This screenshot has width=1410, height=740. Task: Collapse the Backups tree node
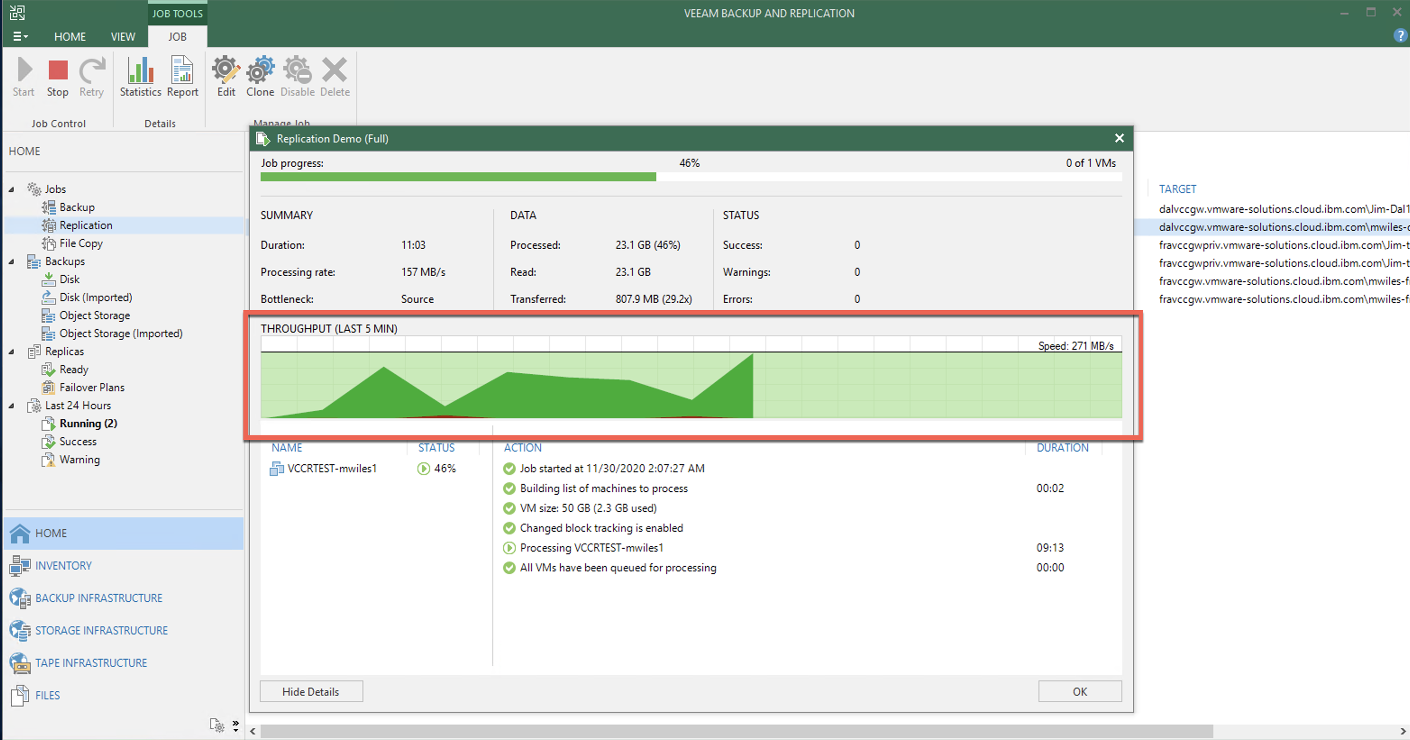point(11,262)
